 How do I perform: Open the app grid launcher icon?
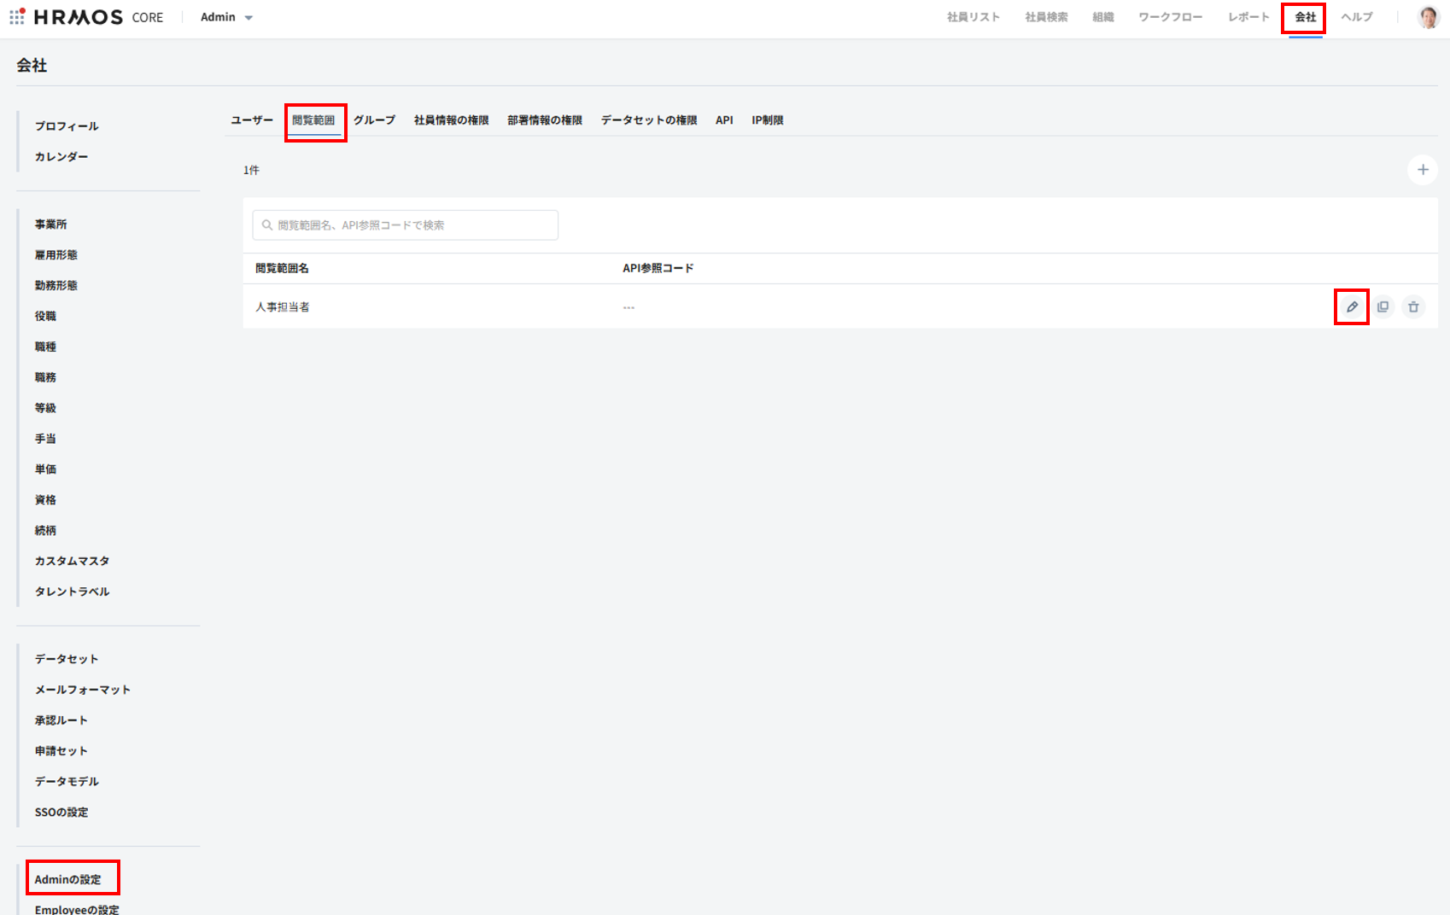click(x=17, y=17)
